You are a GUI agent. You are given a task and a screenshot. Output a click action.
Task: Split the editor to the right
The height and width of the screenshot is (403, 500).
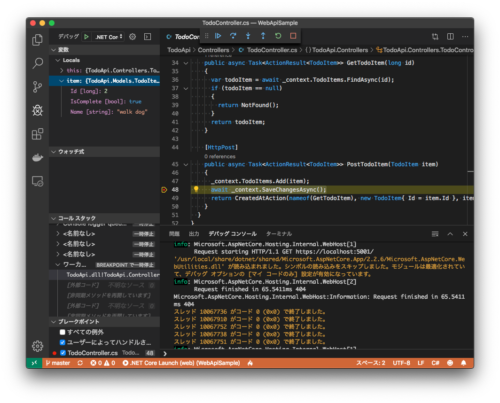point(450,37)
